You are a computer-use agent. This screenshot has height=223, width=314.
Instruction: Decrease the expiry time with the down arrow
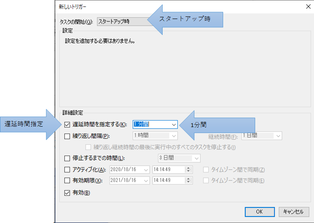188,182
